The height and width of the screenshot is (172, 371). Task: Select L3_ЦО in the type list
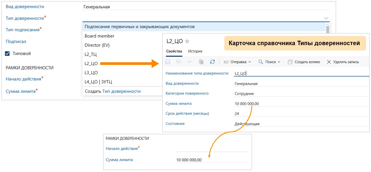[x=90, y=72]
